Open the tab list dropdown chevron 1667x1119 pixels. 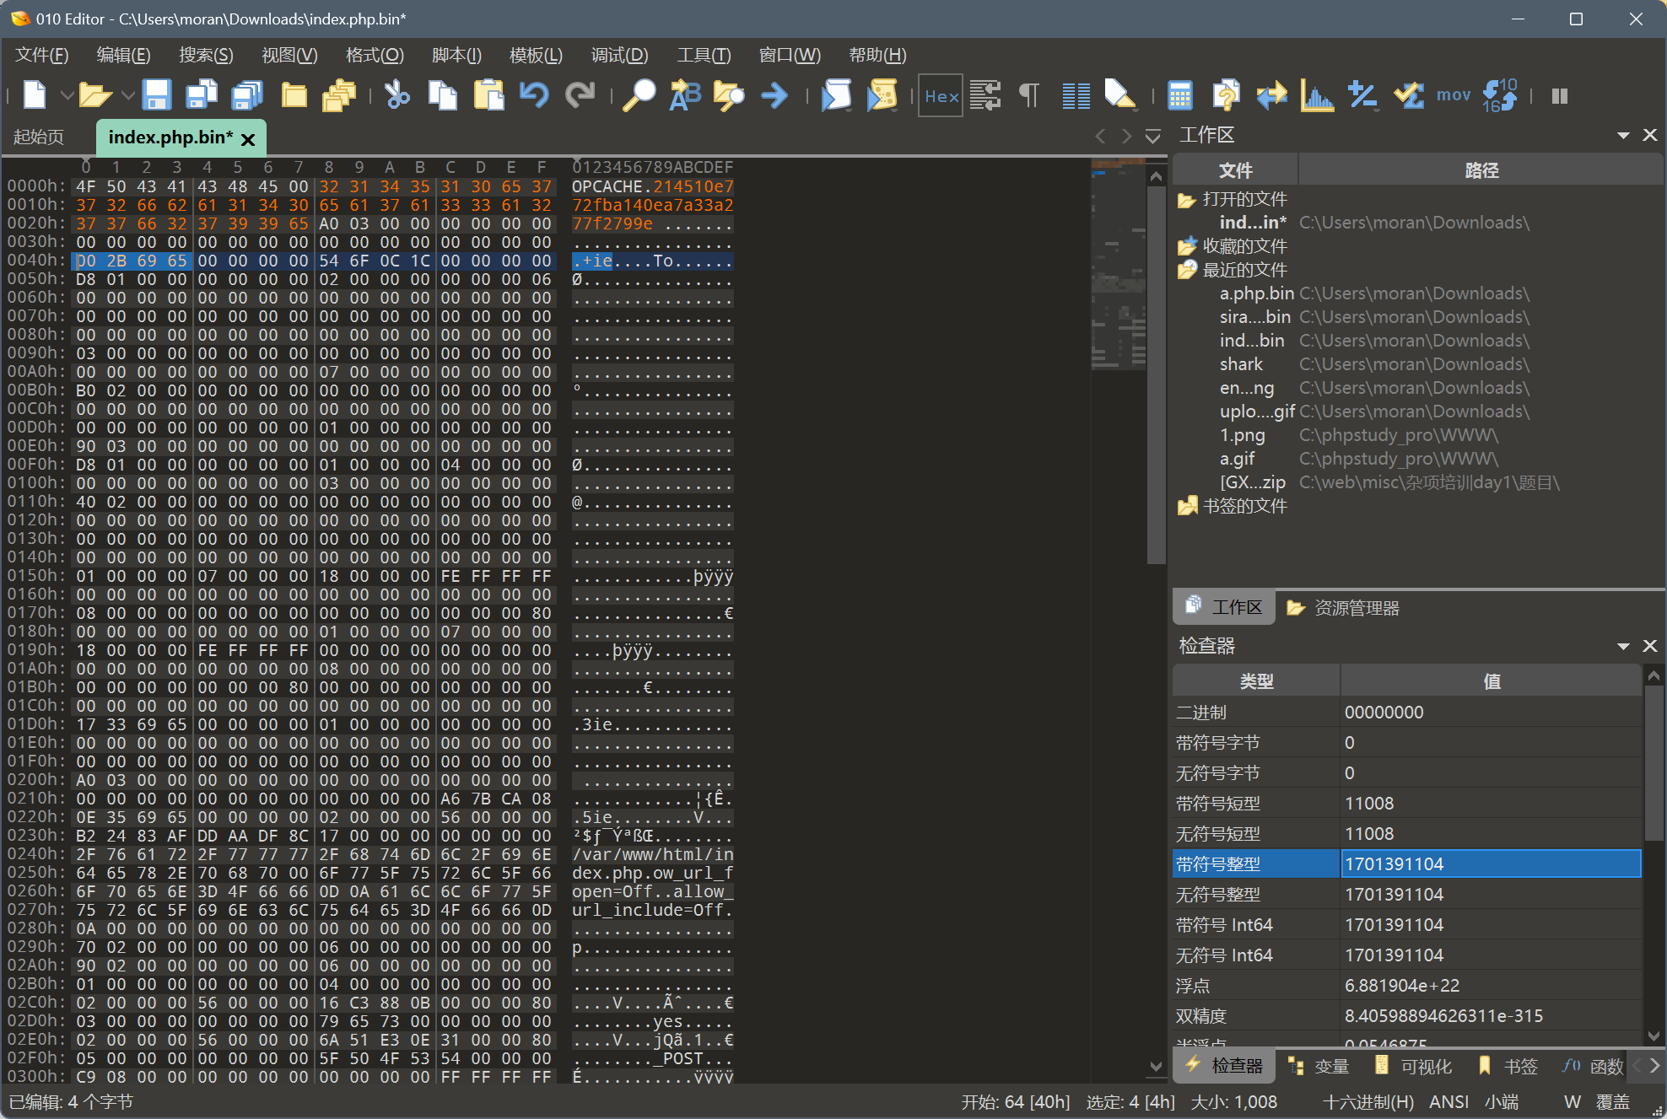point(1152,137)
